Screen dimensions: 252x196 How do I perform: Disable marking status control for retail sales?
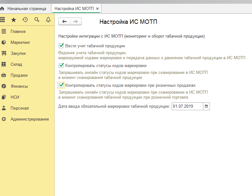(x=61, y=85)
